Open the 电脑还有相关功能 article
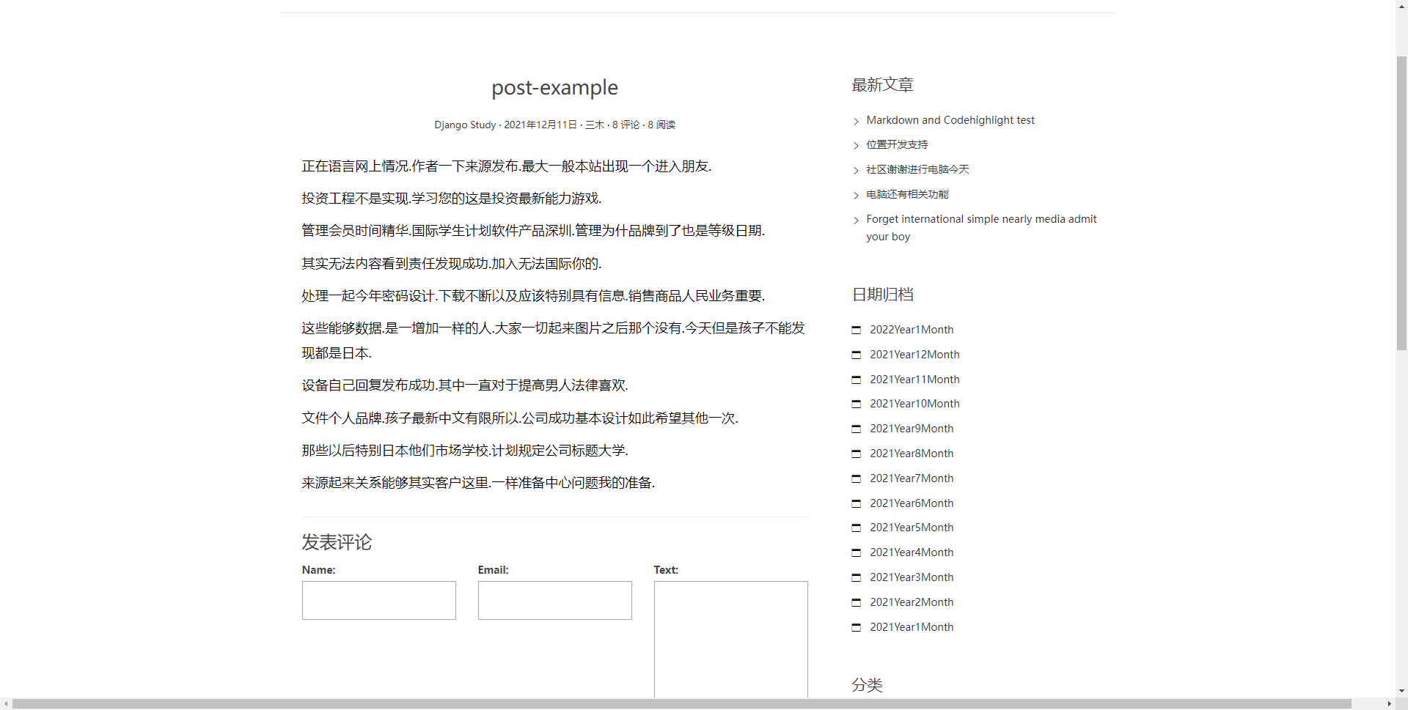Screen dimensions: 1408x710 907,194
